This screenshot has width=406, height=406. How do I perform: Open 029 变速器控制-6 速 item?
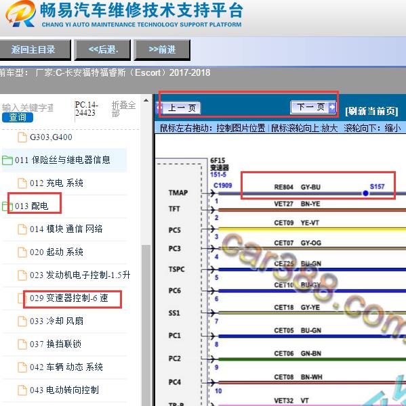point(68,298)
